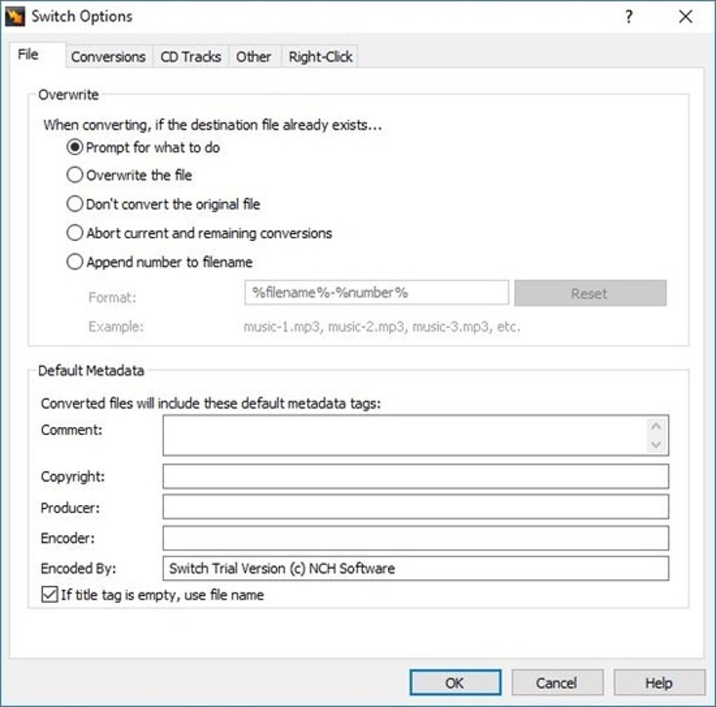Viewport: 716px width, 707px height.
Task: Uncheck 'If title tag is empty, use file name'
Action: [x=48, y=595]
